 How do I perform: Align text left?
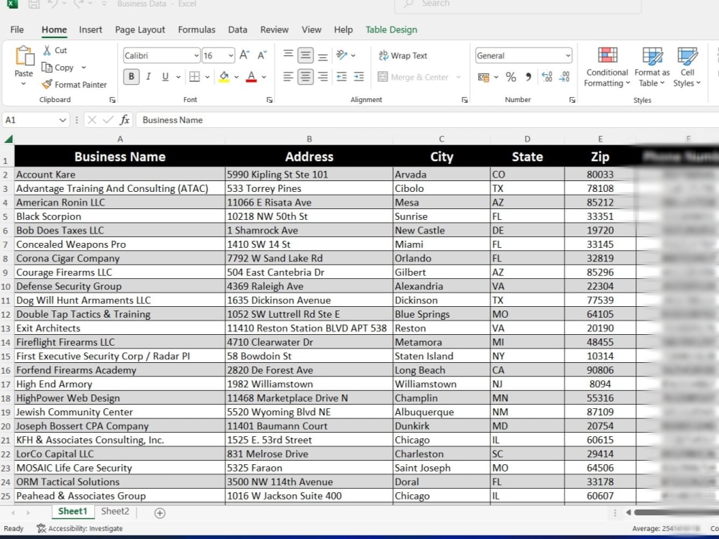pyautogui.click(x=288, y=77)
